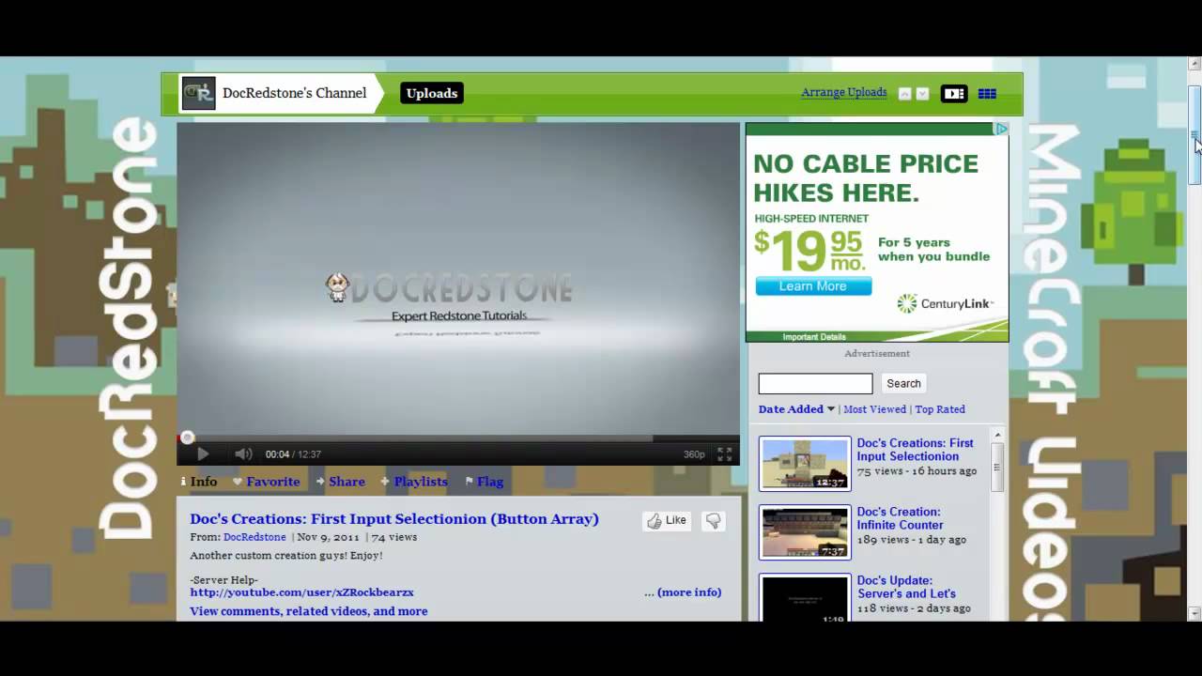Open the Date Added sort dropdown
This screenshot has height=676, width=1202.
(x=796, y=409)
